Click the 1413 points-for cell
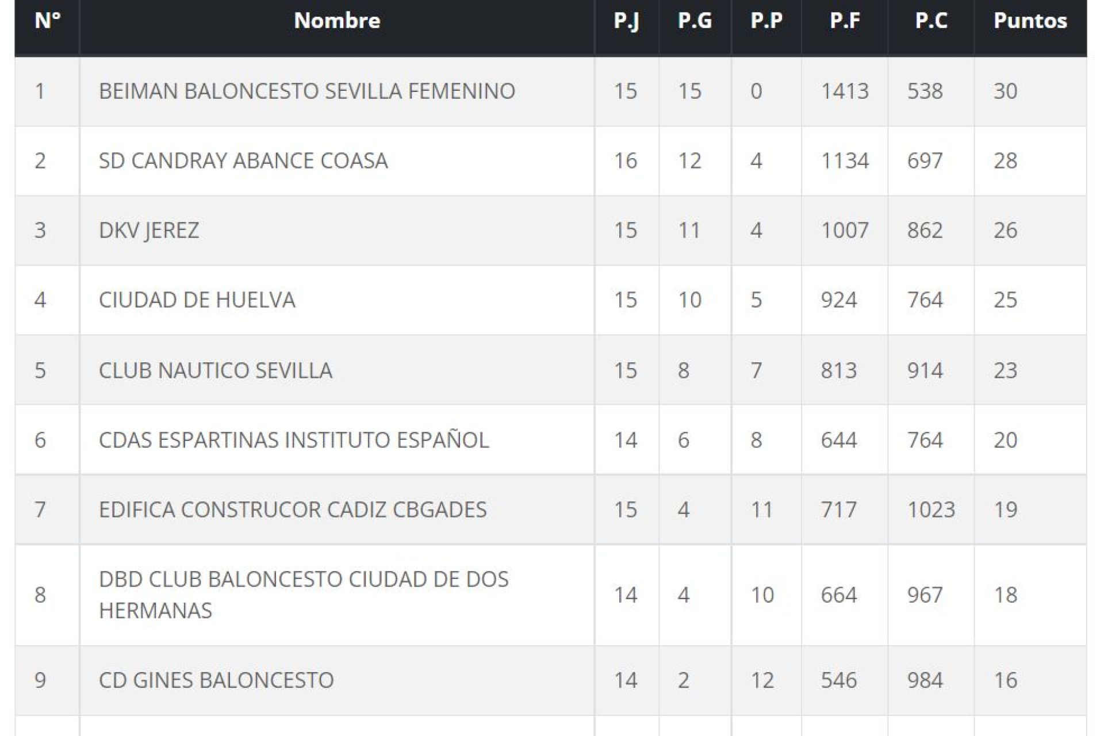This screenshot has width=1104, height=736. coord(844,91)
